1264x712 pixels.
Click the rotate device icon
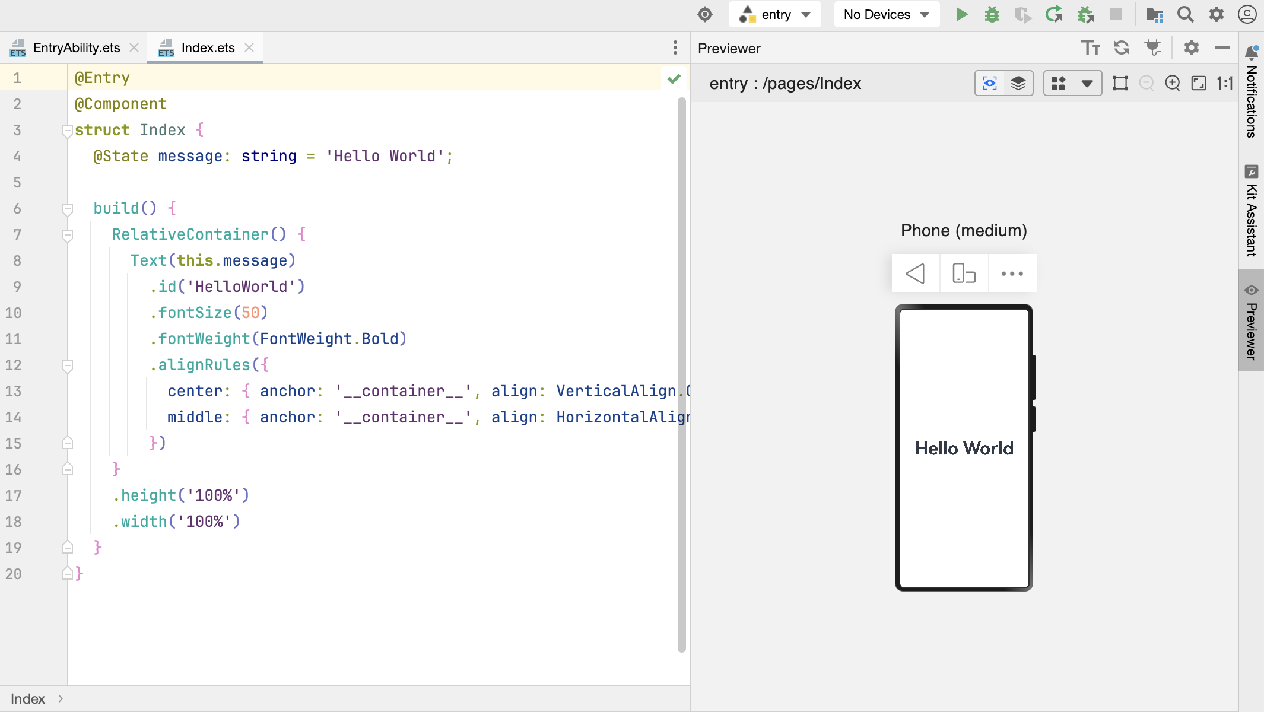click(x=964, y=274)
